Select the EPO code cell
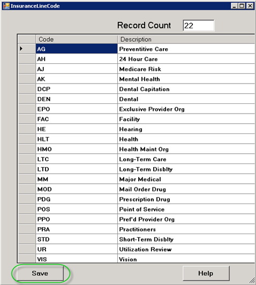 [x=77, y=109]
